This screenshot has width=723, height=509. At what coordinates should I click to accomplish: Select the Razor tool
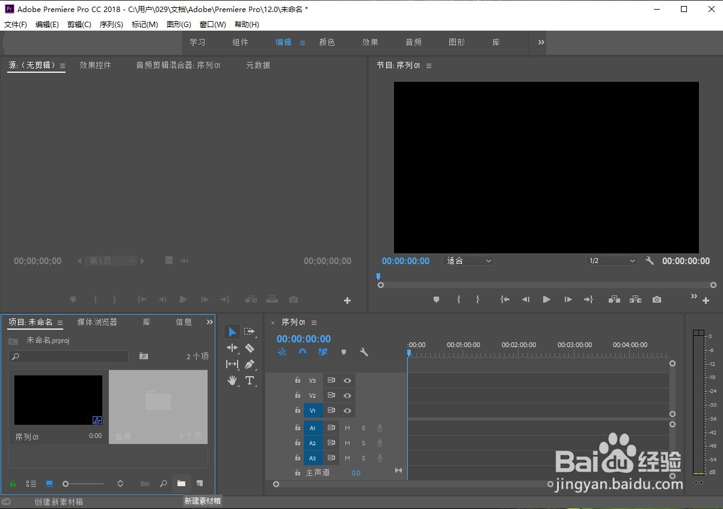click(x=250, y=348)
